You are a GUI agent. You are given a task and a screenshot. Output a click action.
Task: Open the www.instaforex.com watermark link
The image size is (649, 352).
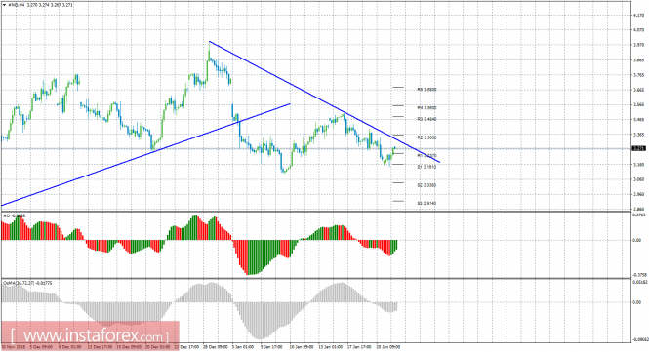[90, 334]
